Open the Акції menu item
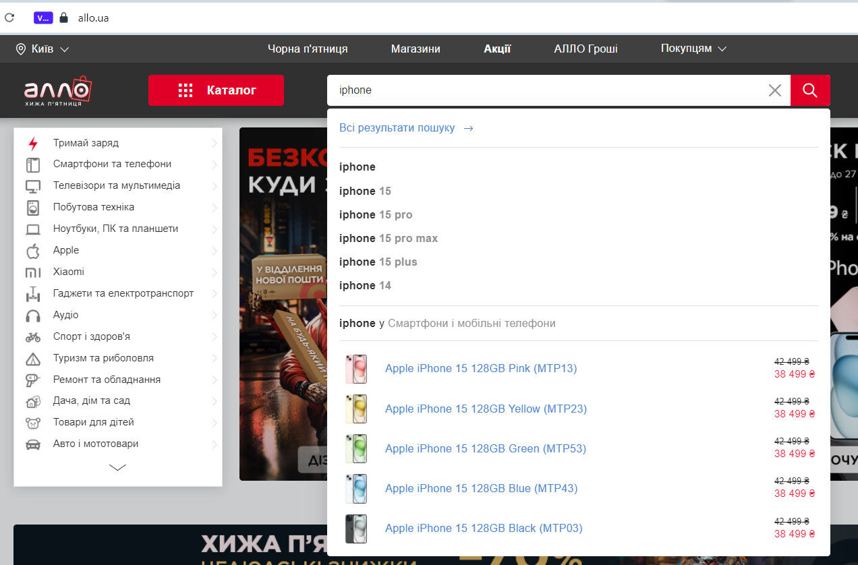The height and width of the screenshot is (565, 858). (x=497, y=49)
